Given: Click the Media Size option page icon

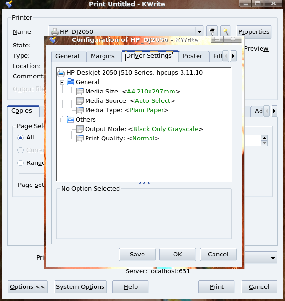Looking at the screenshot, I should 80,92.
